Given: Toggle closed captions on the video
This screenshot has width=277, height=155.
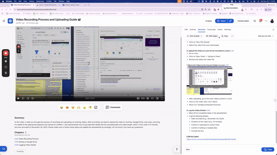Looking at the screenshot, I should (x=138, y=98).
